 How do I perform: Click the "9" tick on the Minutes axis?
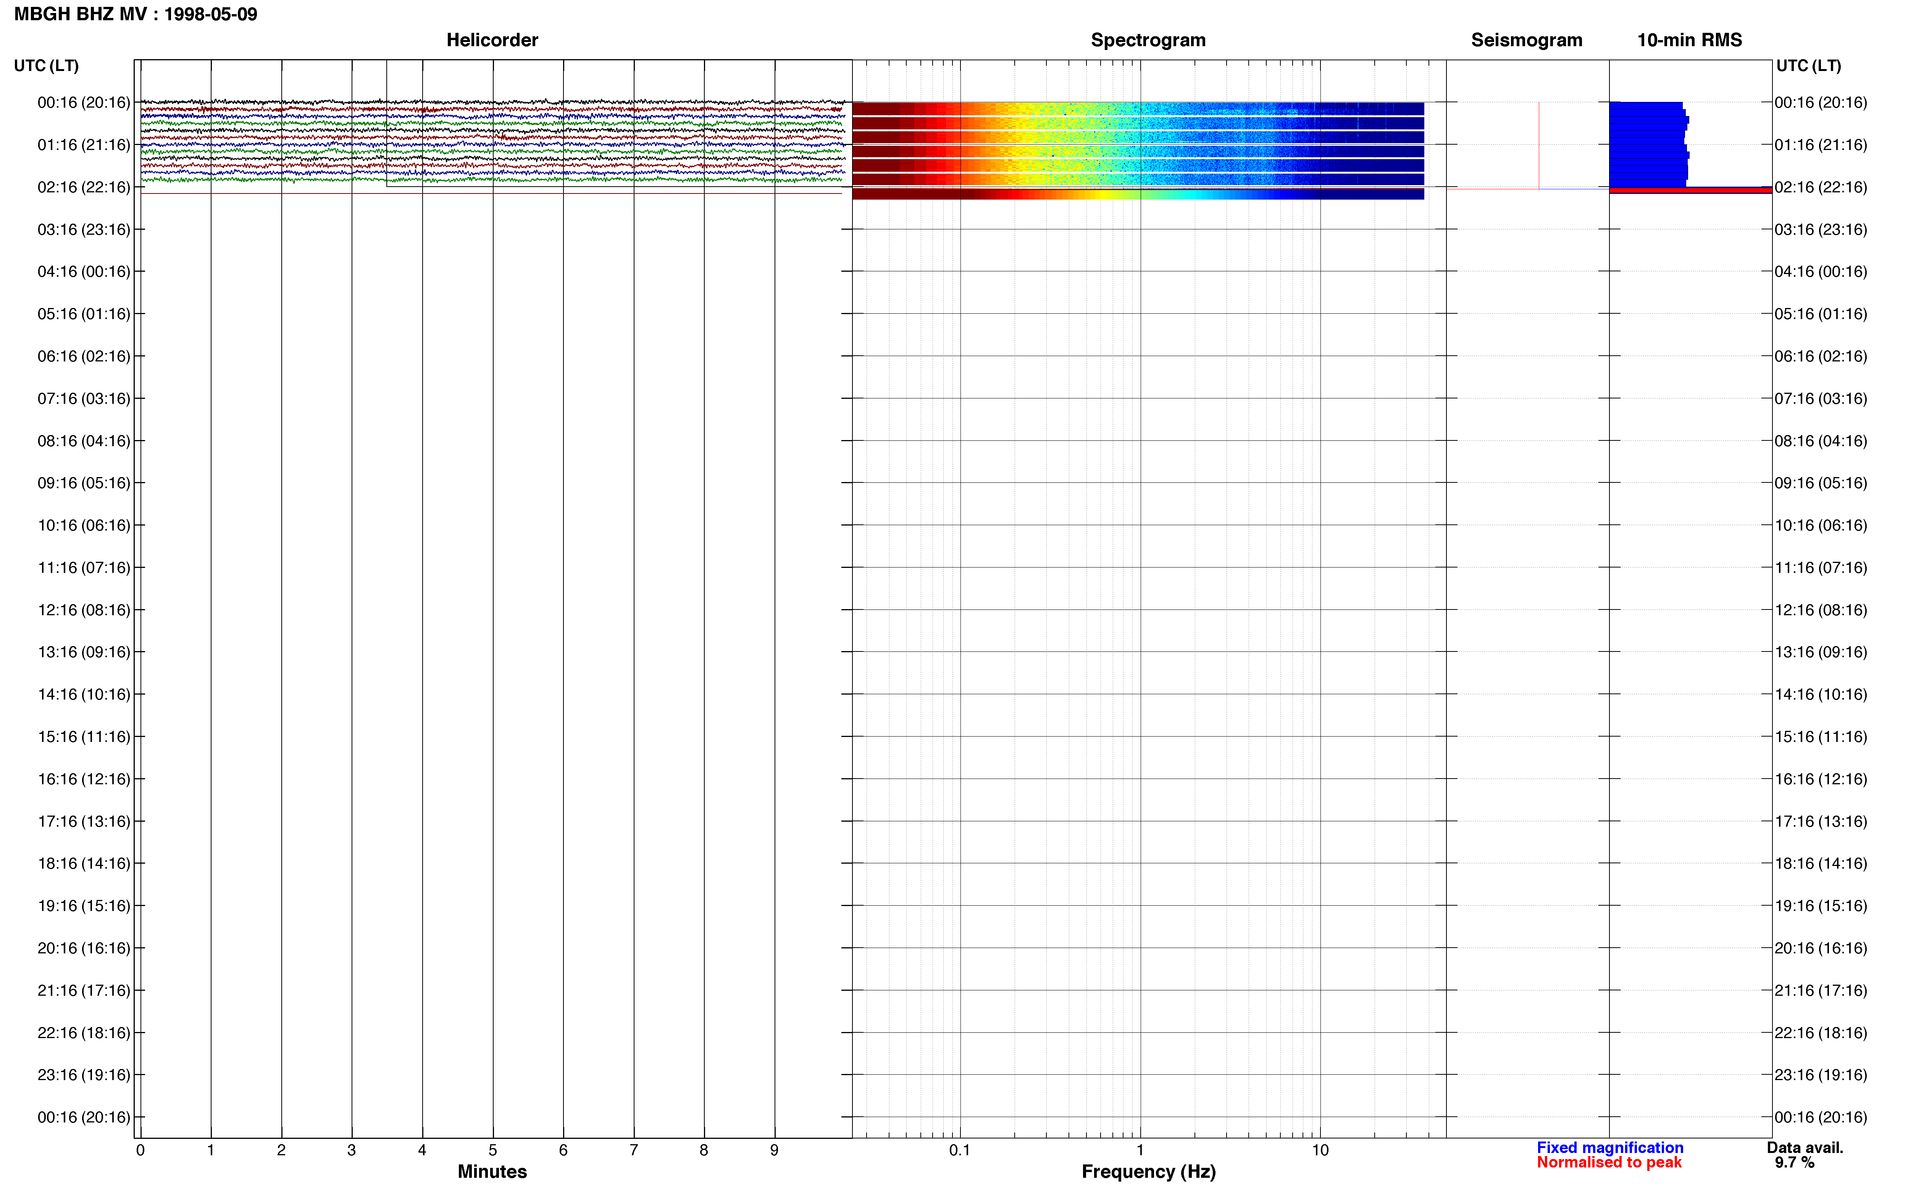tap(774, 1150)
